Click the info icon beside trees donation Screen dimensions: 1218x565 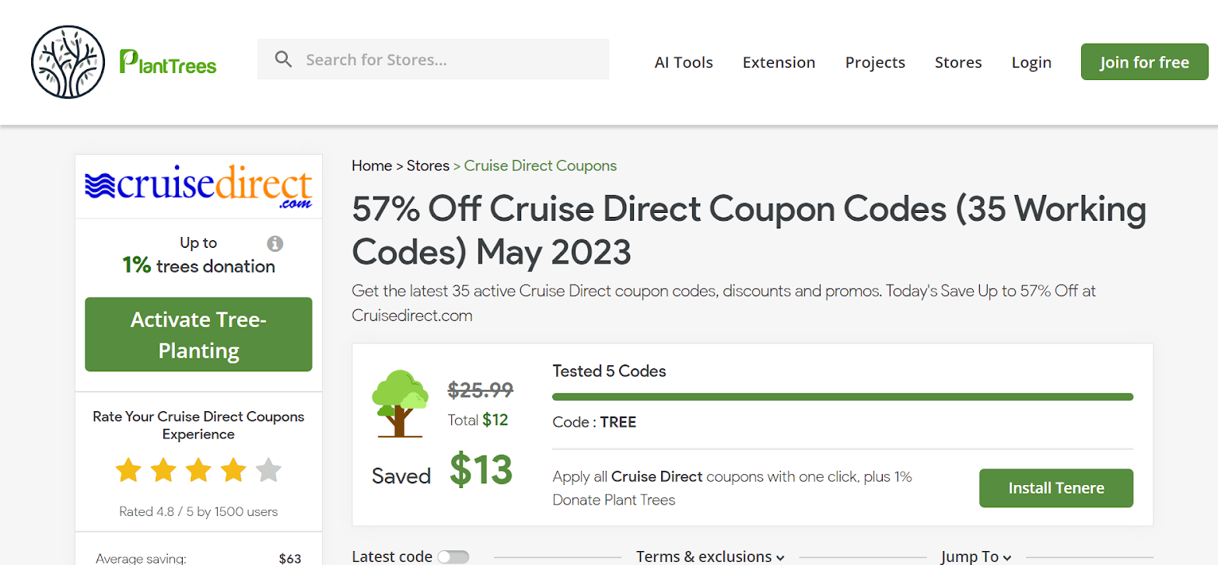pos(275,244)
